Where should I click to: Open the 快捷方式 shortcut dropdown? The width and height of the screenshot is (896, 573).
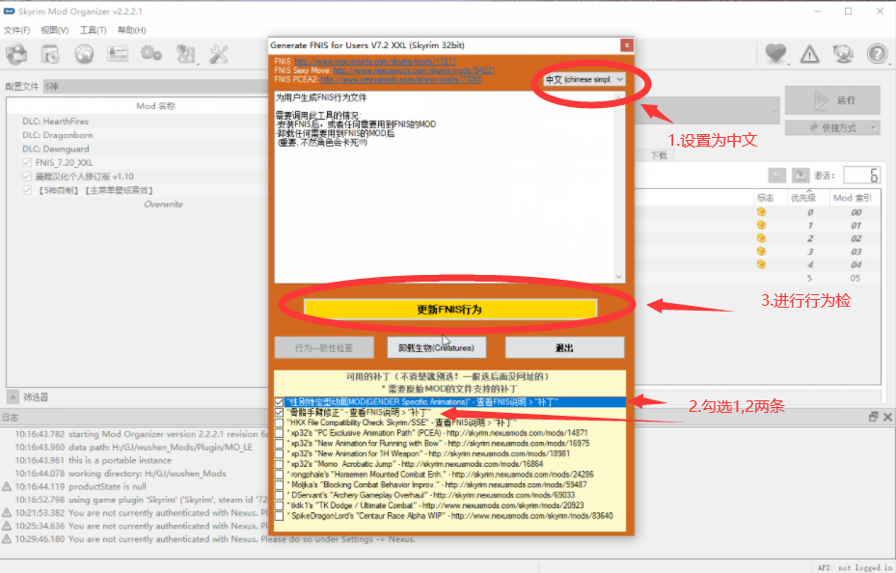pos(832,128)
